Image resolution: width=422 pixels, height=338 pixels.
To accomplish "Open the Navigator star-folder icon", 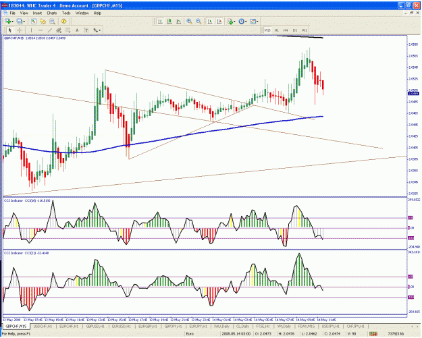I will point(43,21).
